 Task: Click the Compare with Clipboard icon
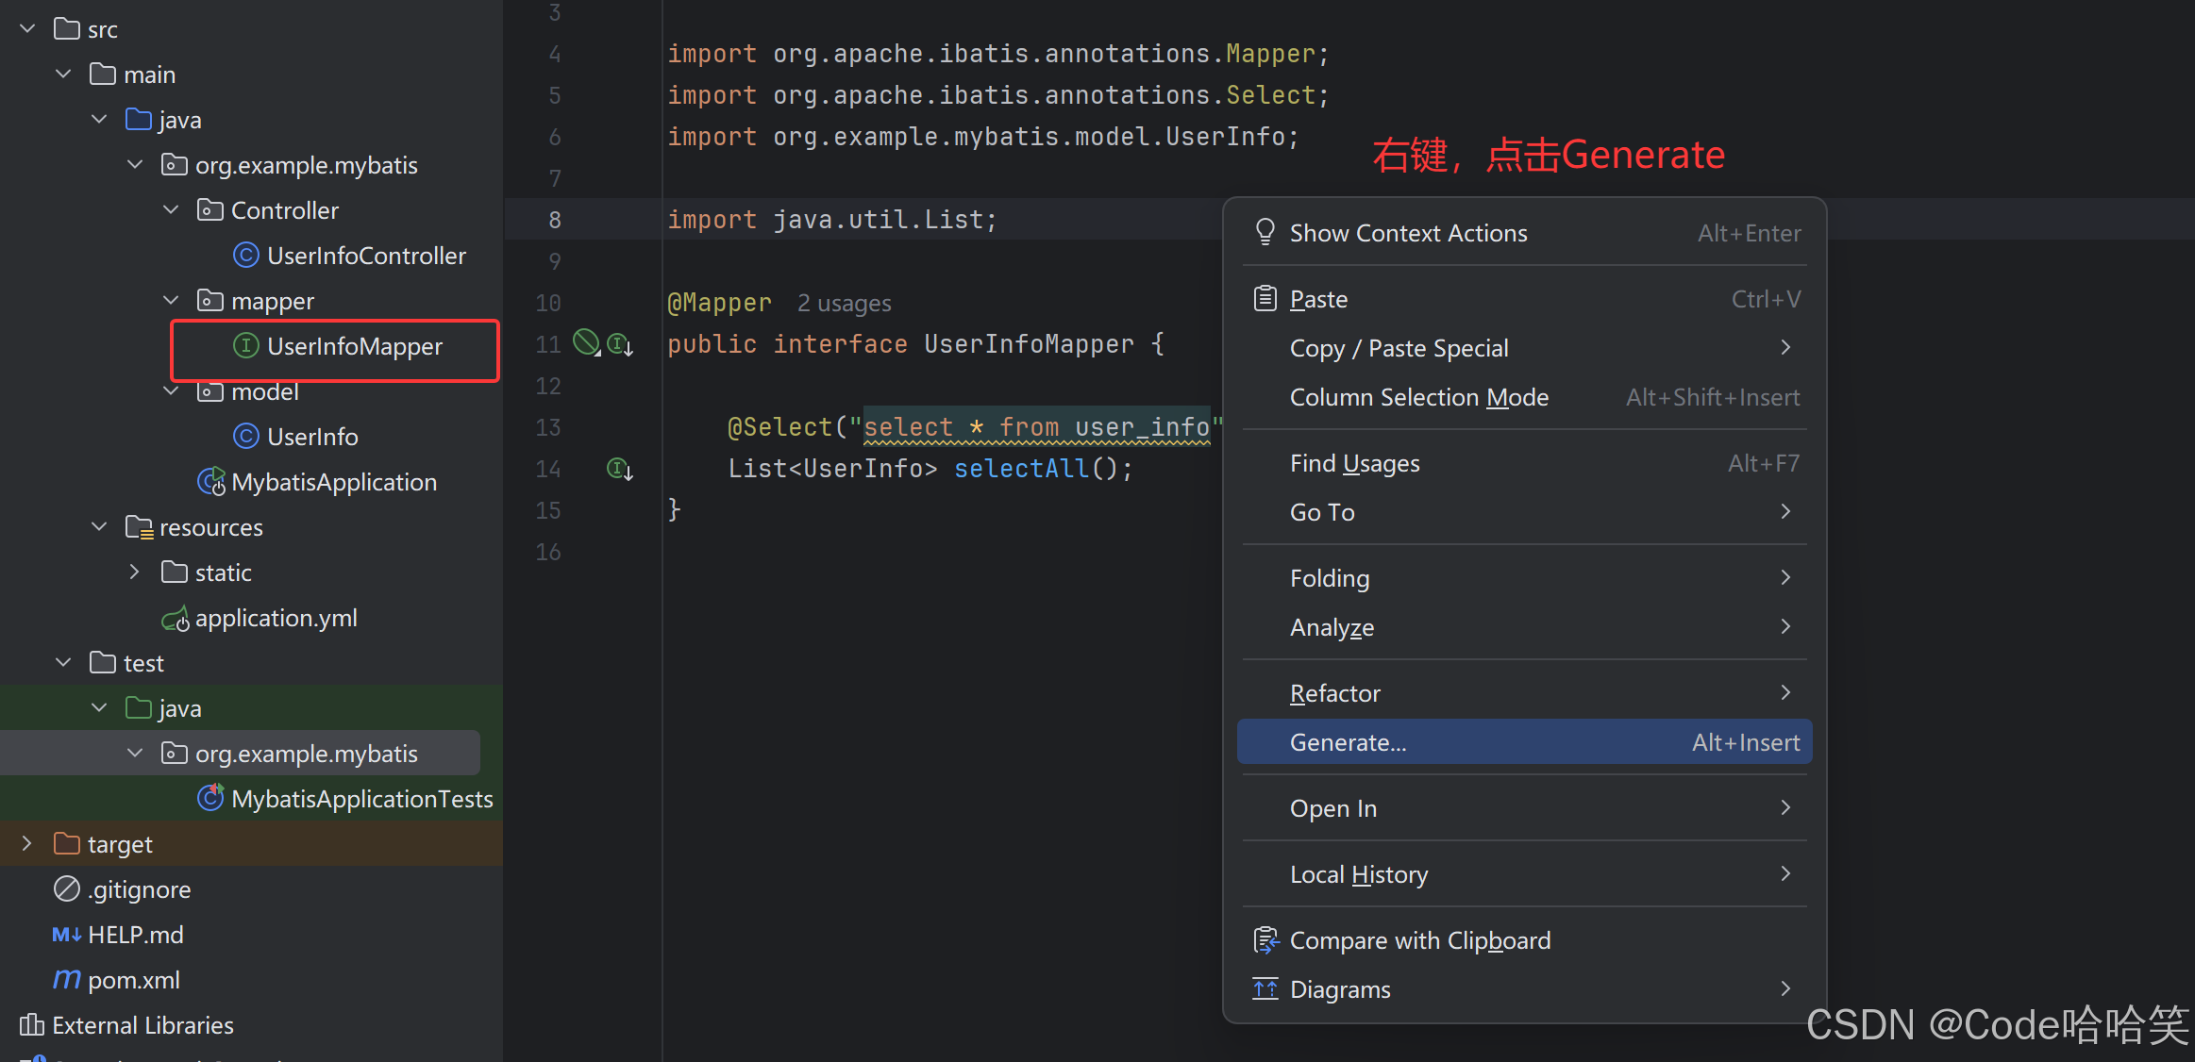coord(1265,940)
